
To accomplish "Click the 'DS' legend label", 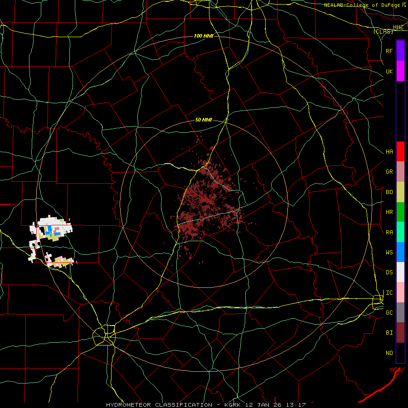I will pyautogui.click(x=389, y=272).
